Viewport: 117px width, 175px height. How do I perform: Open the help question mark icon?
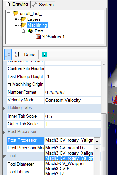click(44, 55)
